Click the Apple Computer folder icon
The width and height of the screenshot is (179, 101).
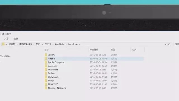(46, 62)
